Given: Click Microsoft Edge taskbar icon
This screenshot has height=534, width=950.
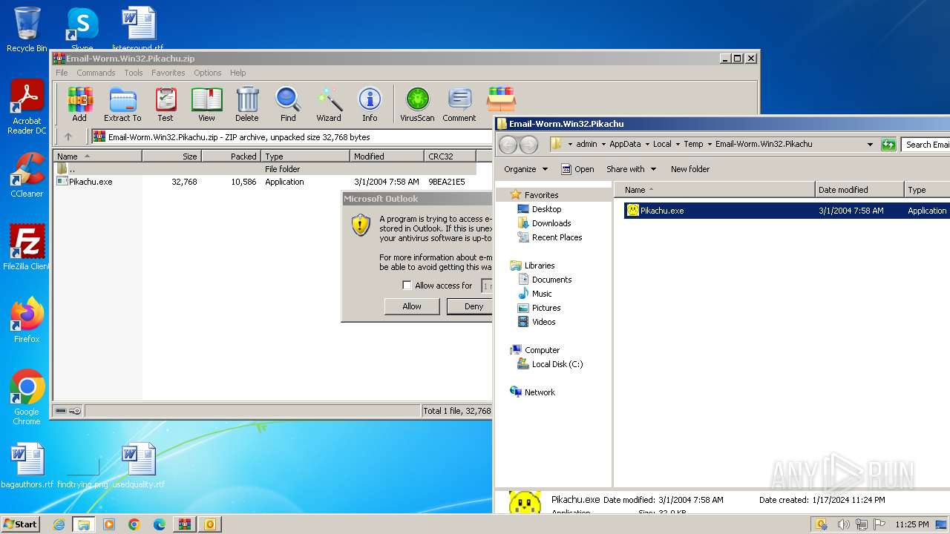Looking at the screenshot, I should [x=160, y=524].
